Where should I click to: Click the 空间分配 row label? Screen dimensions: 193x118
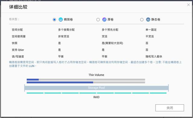[17, 30]
